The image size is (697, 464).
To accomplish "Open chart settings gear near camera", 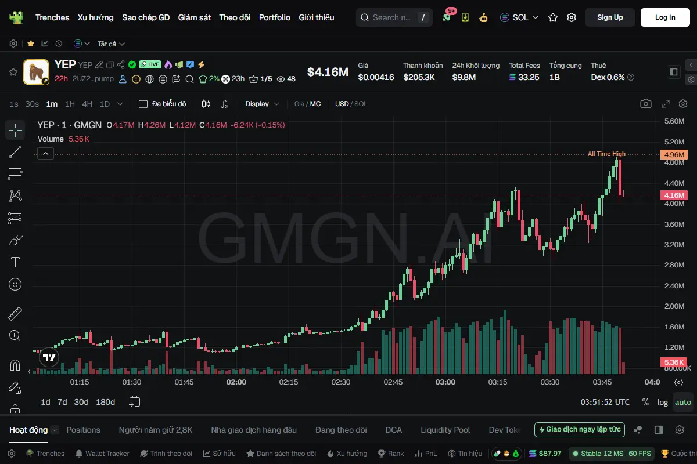I will click(683, 104).
